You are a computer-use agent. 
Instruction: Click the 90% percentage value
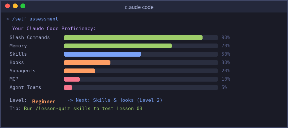tap(226, 37)
